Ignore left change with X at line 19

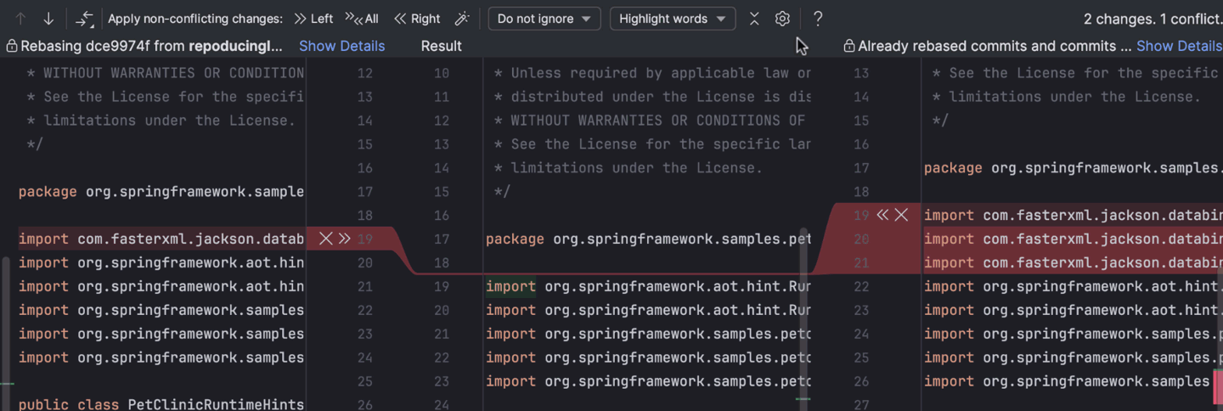pos(325,239)
